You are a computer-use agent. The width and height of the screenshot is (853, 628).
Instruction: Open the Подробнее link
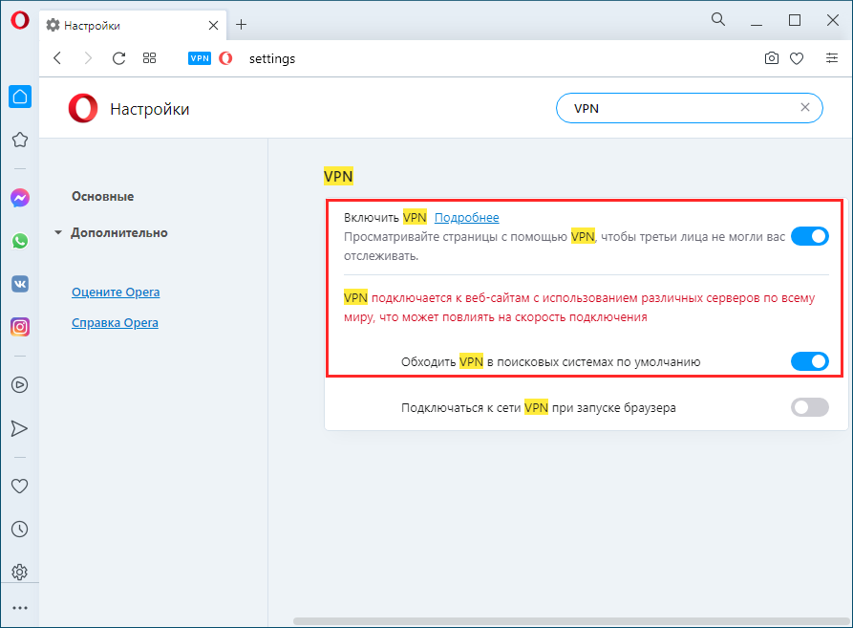467,218
